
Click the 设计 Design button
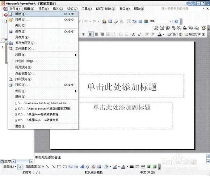pyautogui.click(x=175, y=34)
